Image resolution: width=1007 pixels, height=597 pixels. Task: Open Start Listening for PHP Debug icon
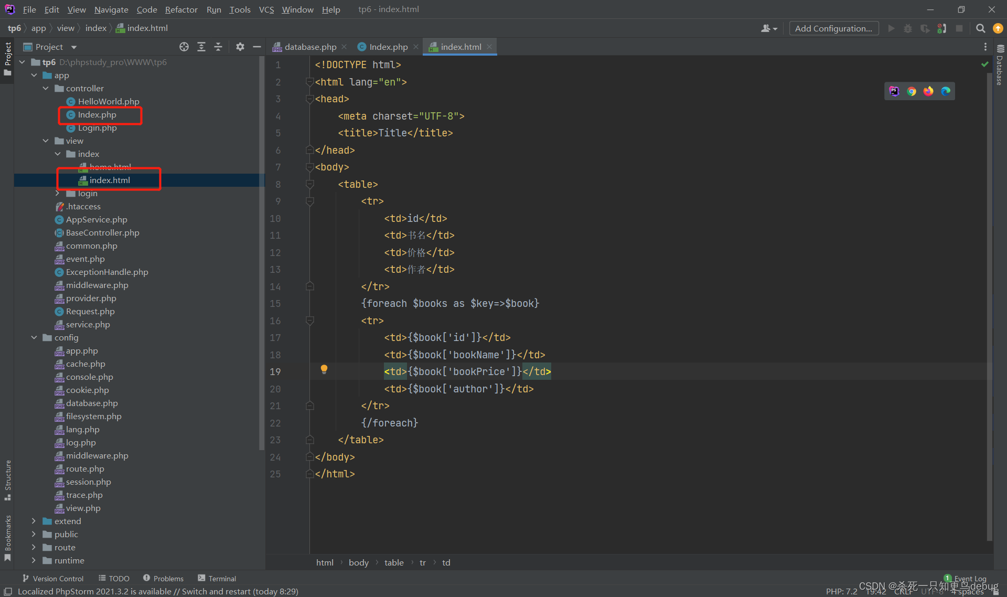click(x=942, y=28)
